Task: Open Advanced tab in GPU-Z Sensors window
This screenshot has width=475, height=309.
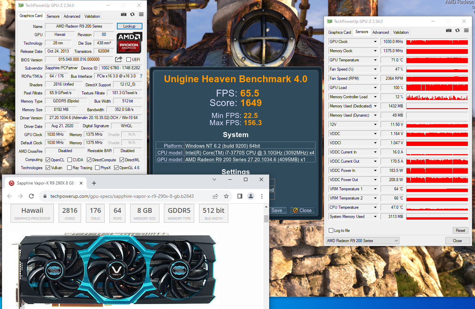Action: [x=381, y=32]
